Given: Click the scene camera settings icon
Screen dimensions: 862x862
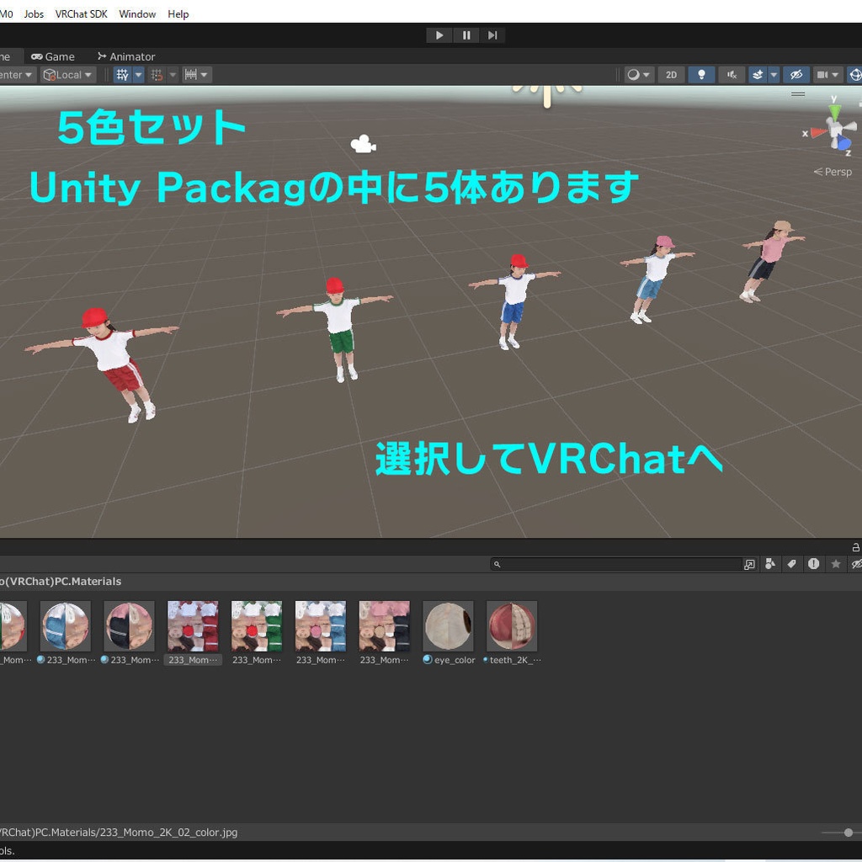Looking at the screenshot, I should 822,75.
